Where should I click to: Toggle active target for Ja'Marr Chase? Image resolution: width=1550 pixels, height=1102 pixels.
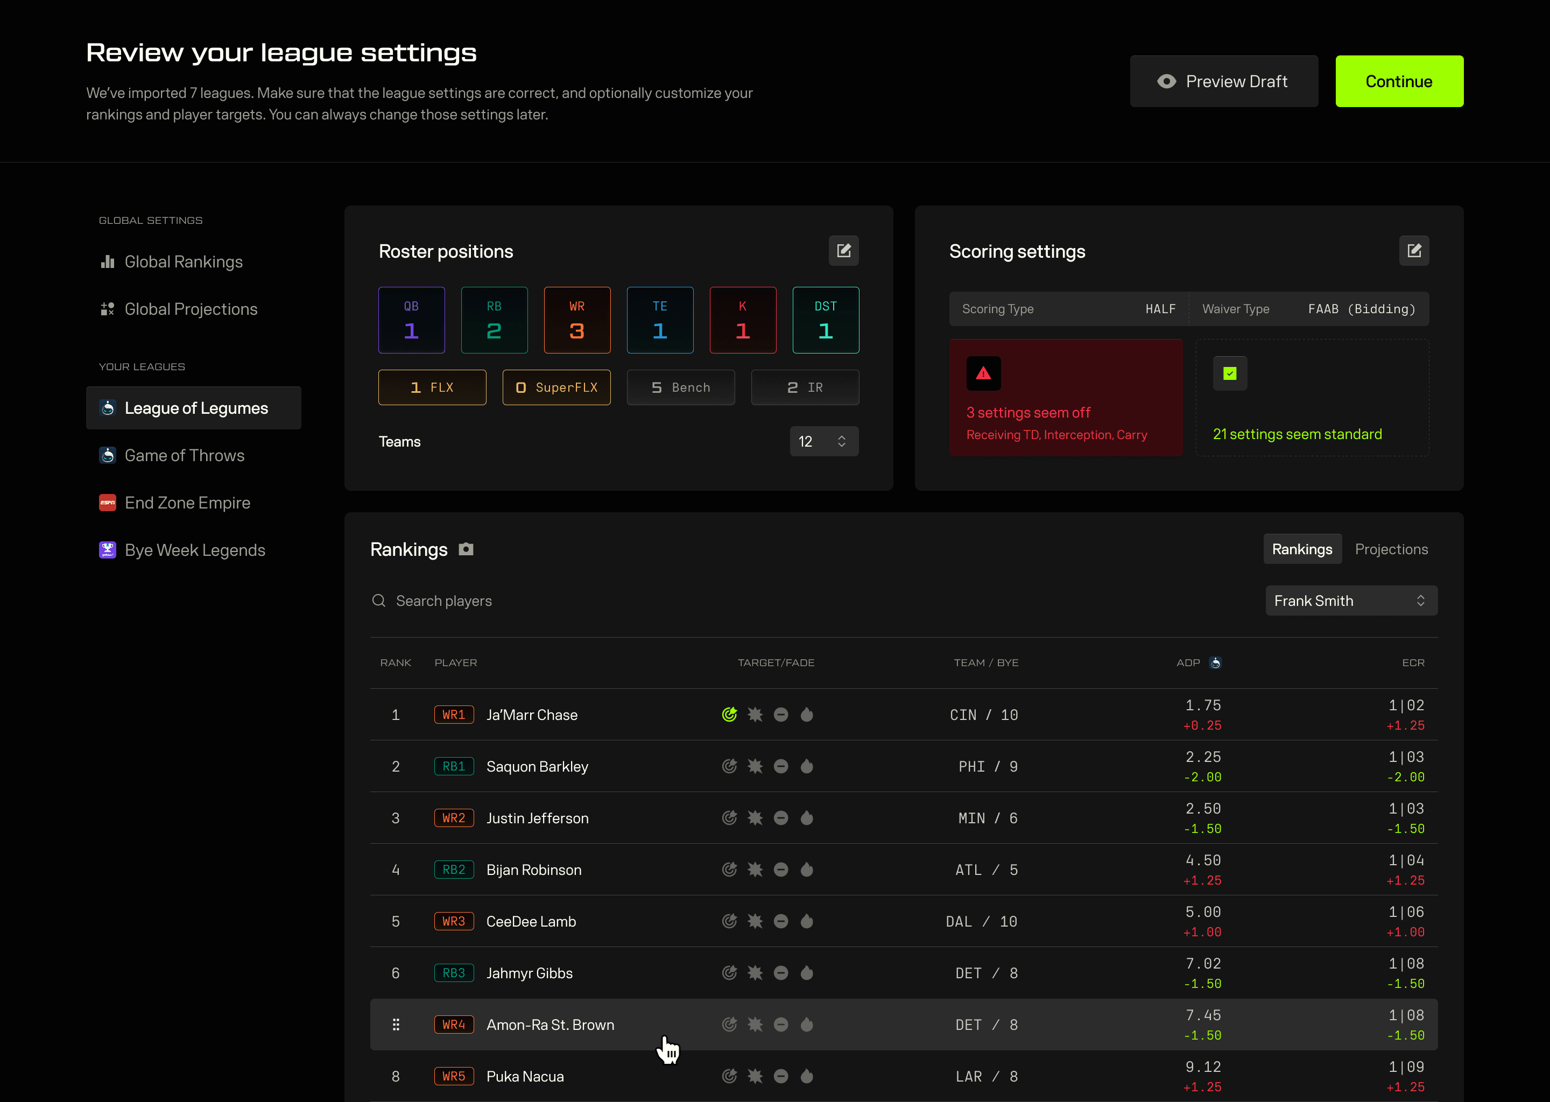click(x=730, y=715)
